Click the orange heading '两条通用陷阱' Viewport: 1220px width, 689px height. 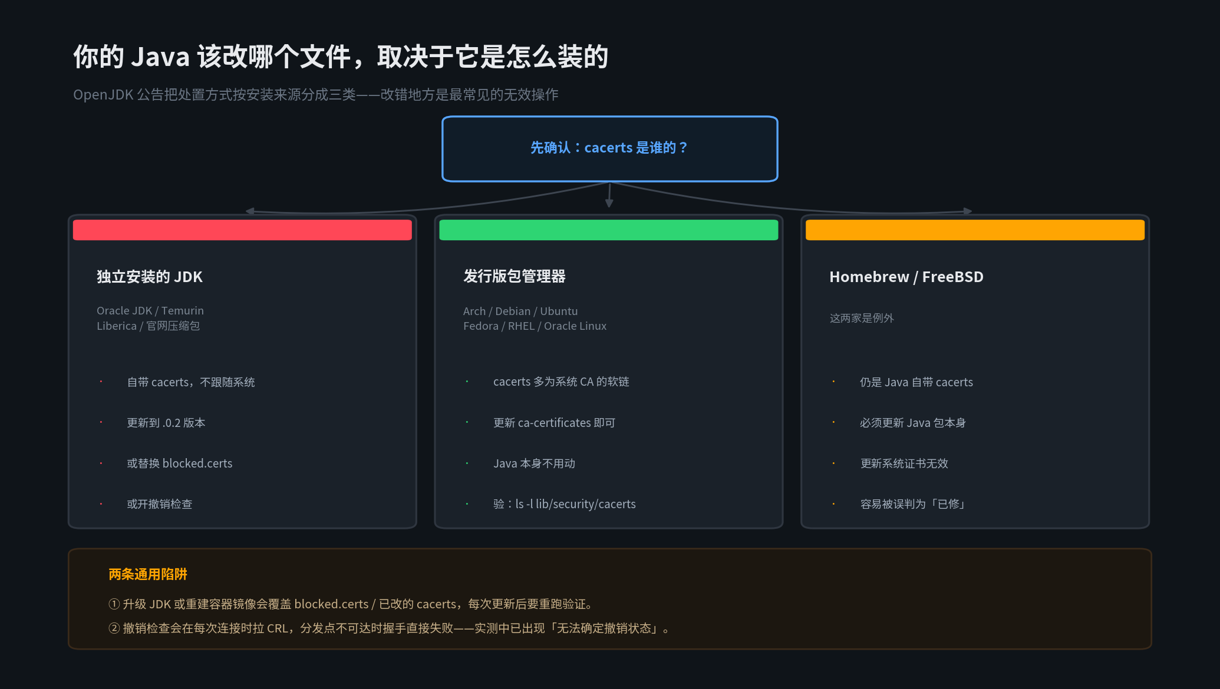pyautogui.click(x=148, y=574)
